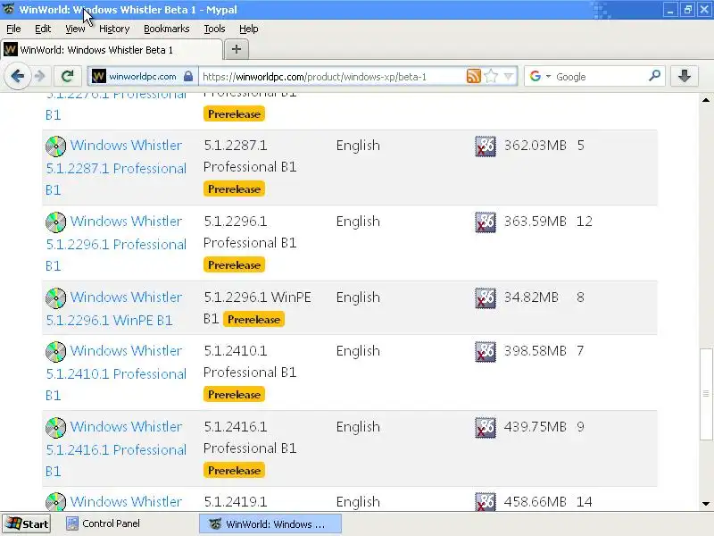This screenshot has width=714, height=536.
Task: Click the 362.03MB size value
Action: coord(535,146)
